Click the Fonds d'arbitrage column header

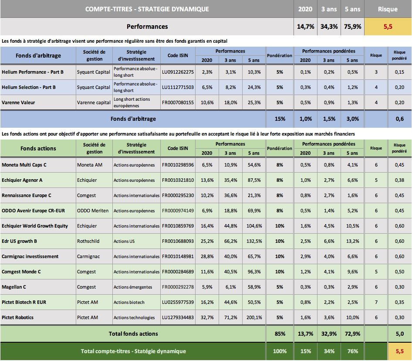tap(38, 55)
